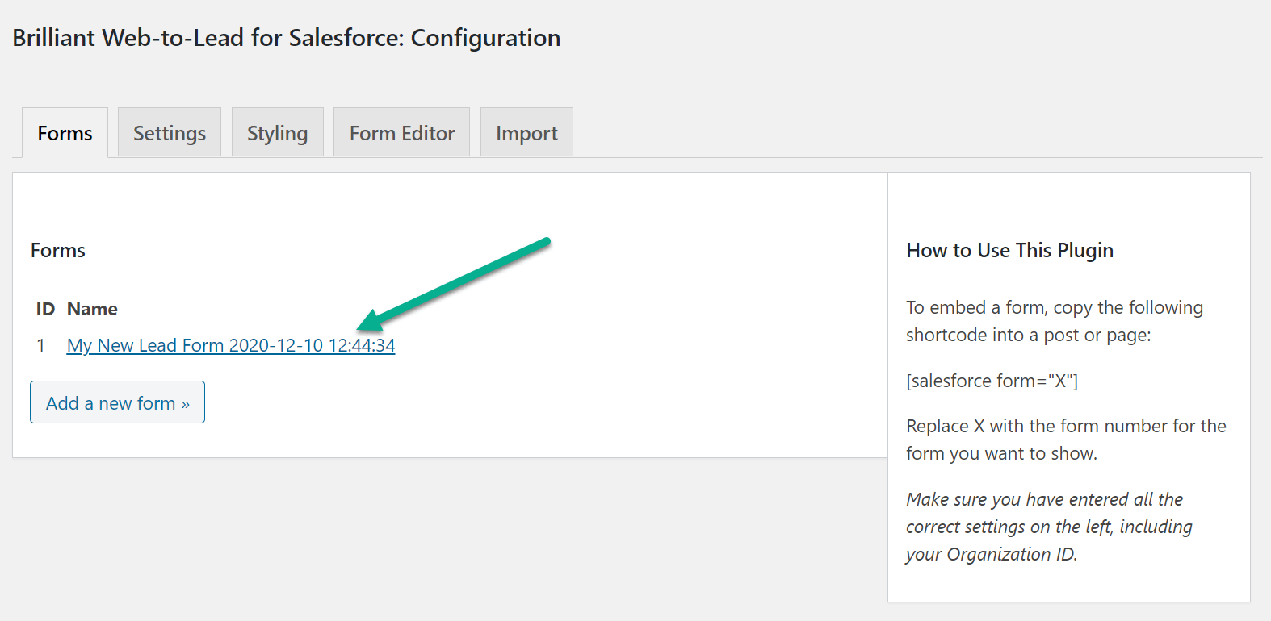Open My New Lead Form 2020-12-10 link
The width and height of the screenshot is (1271, 621).
click(231, 345)
